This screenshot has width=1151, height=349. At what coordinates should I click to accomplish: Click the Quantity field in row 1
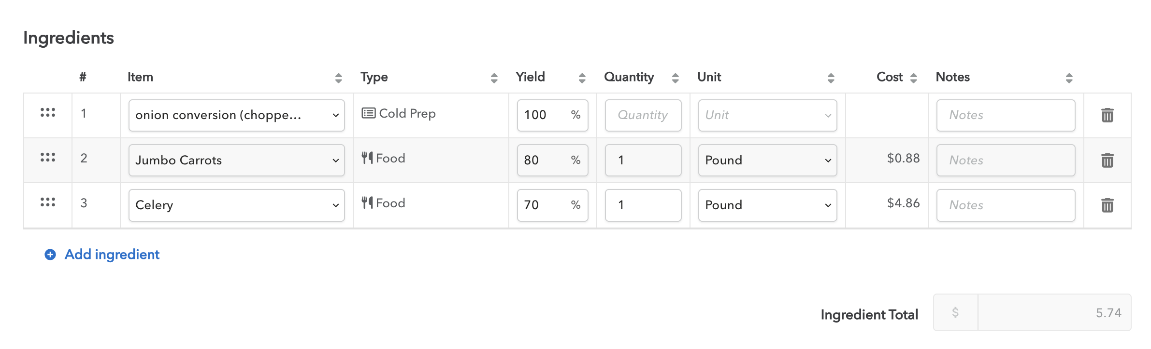643,115
